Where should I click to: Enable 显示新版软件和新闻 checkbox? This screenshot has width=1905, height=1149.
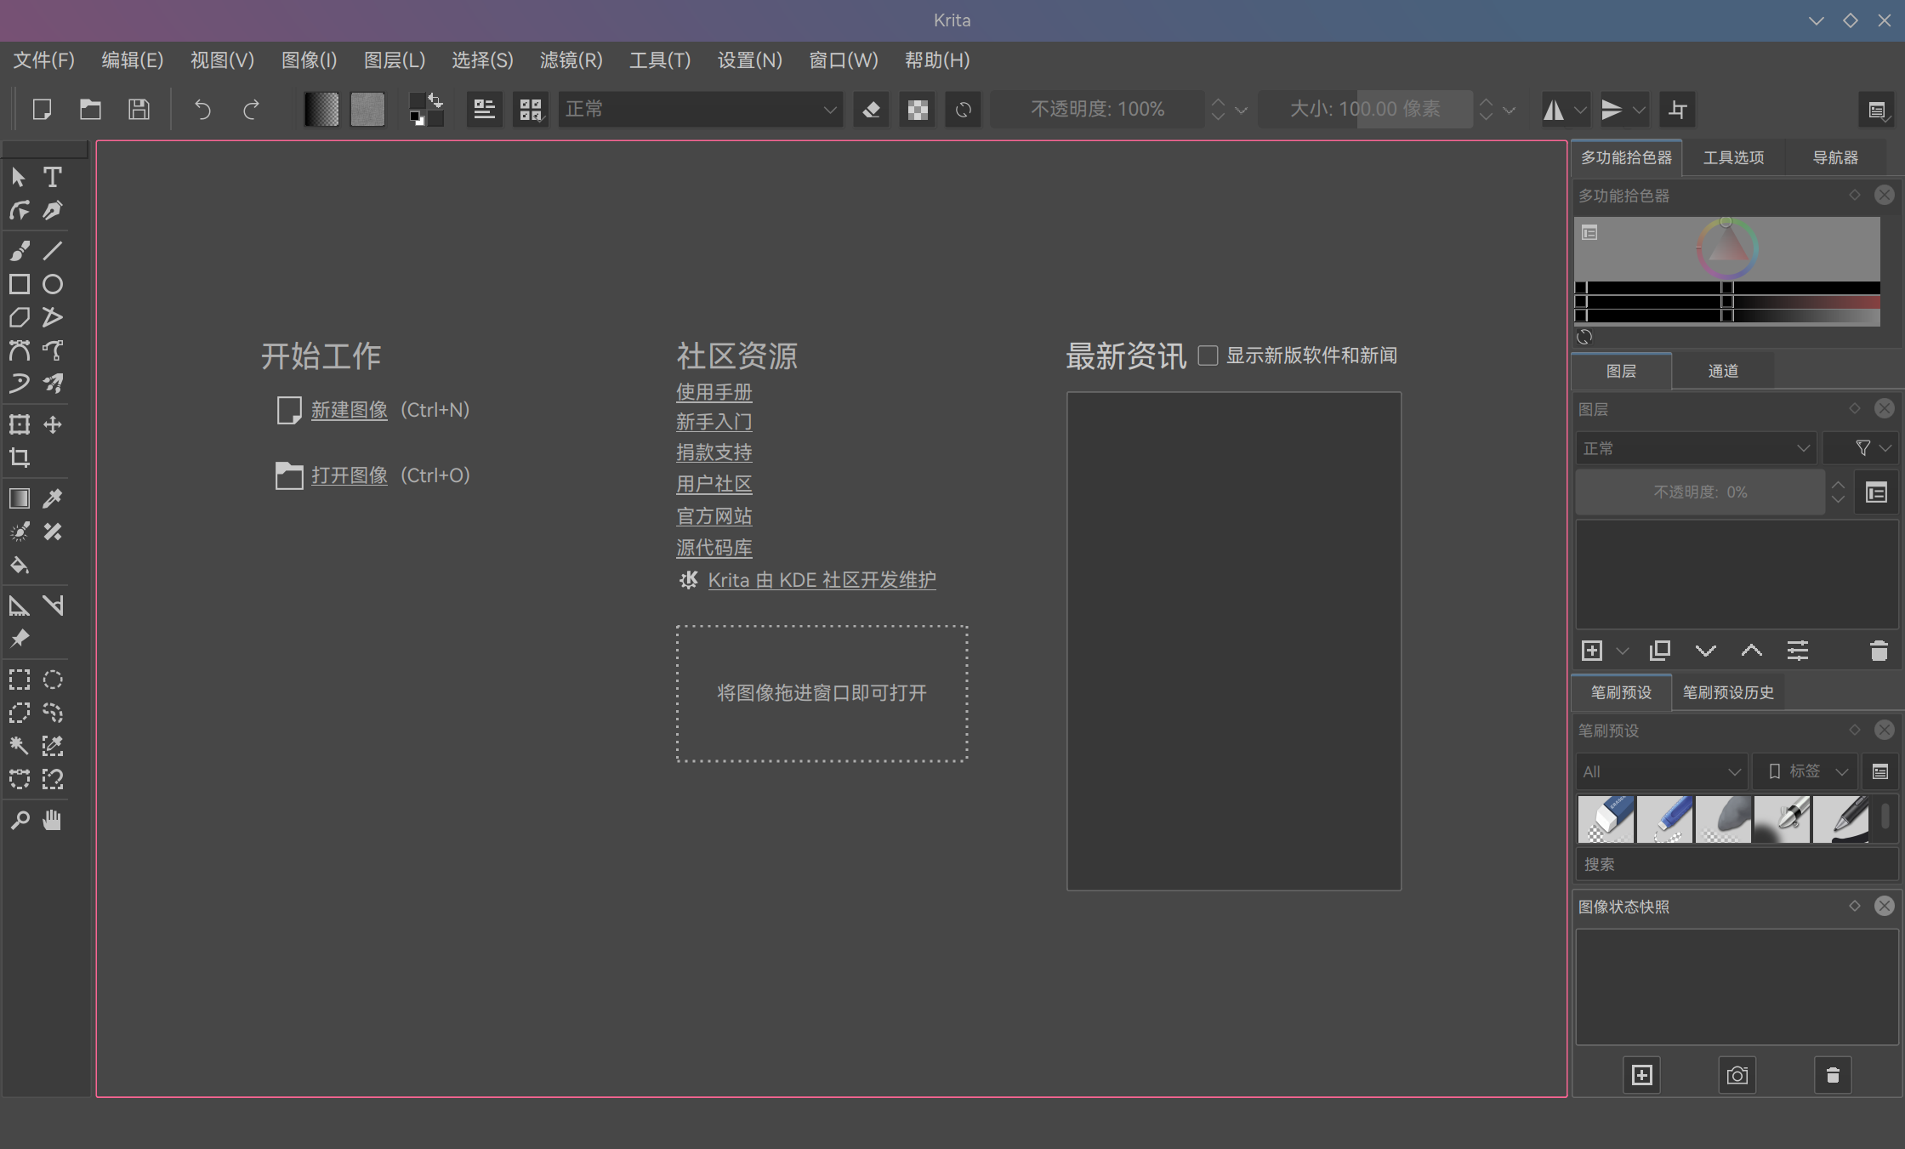1208,355
